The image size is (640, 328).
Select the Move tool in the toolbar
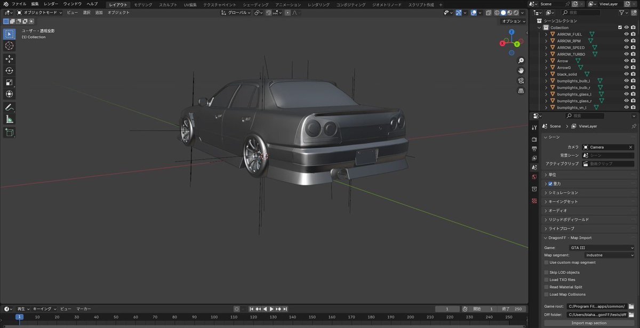(x=9, y=59)
